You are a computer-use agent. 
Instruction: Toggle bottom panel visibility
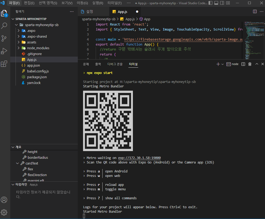tap(216, 3)
